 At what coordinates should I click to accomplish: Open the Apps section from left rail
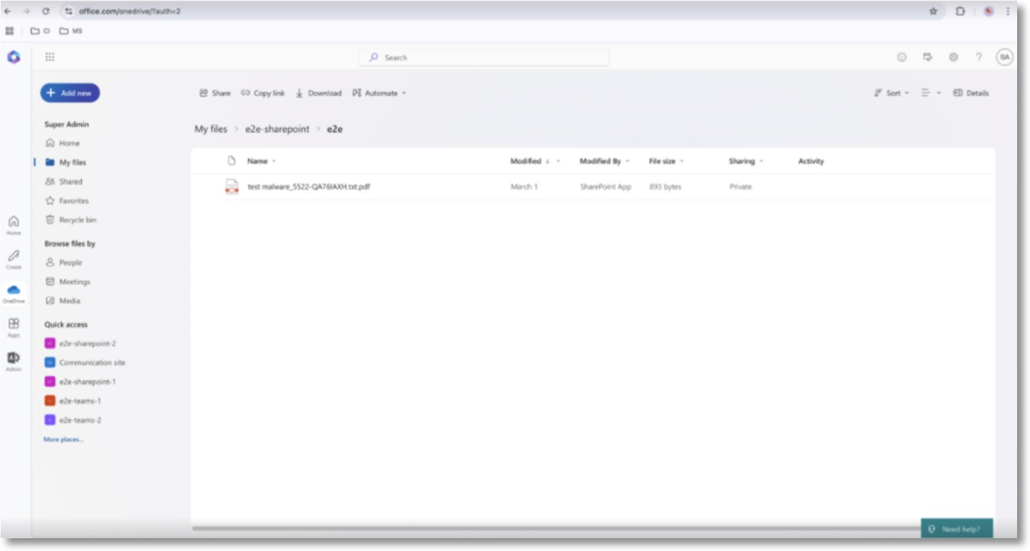point(14,324)
